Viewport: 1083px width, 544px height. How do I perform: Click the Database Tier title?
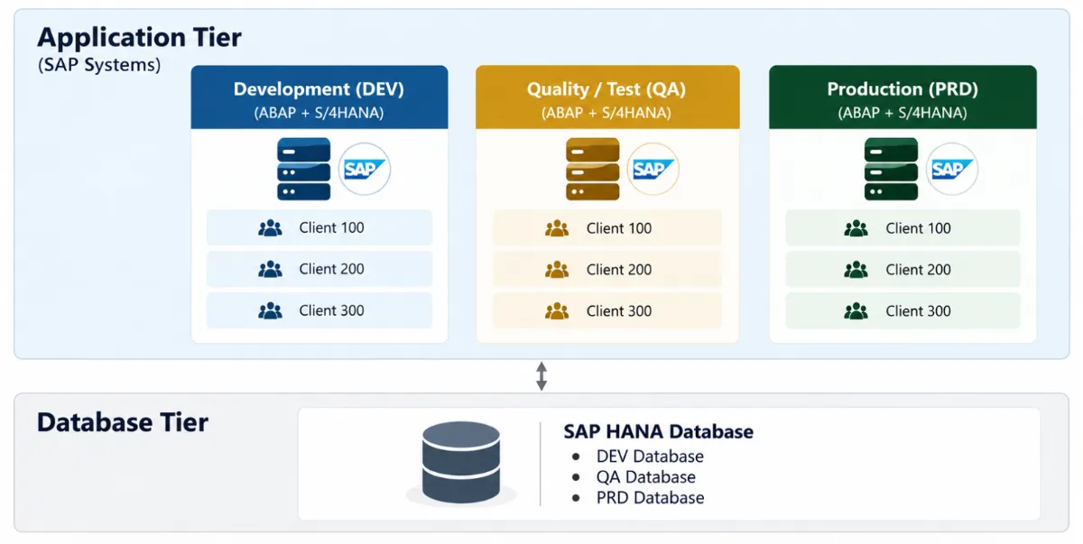tap(123, 421)
